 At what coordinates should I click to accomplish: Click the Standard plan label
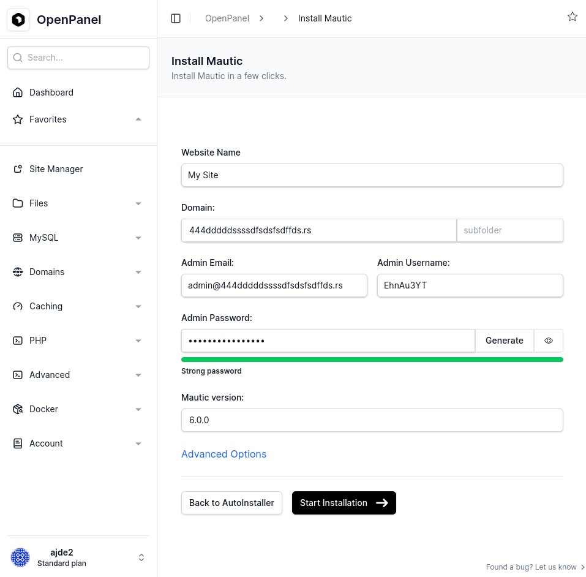point(62,563)
